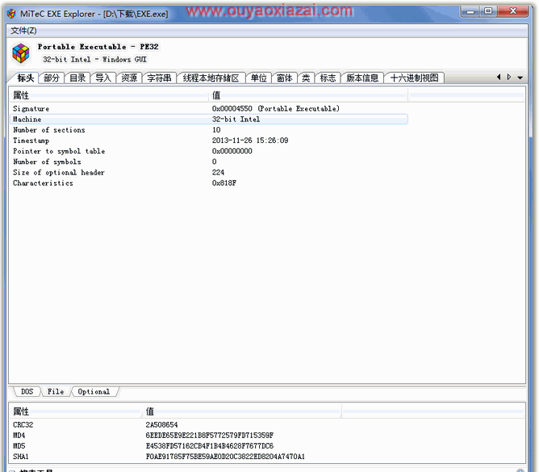Select the Number of symbols row
This screenshot has height=472, width=539.
[x=209, y=162]
